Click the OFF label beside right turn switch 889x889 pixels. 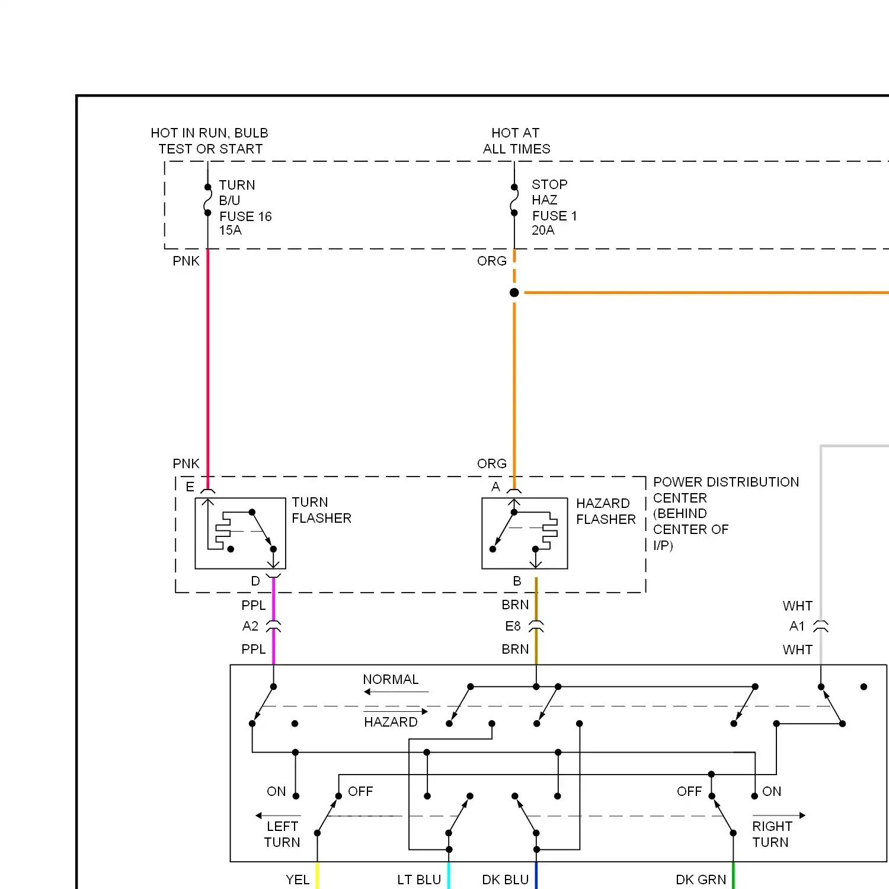(689, 792)
